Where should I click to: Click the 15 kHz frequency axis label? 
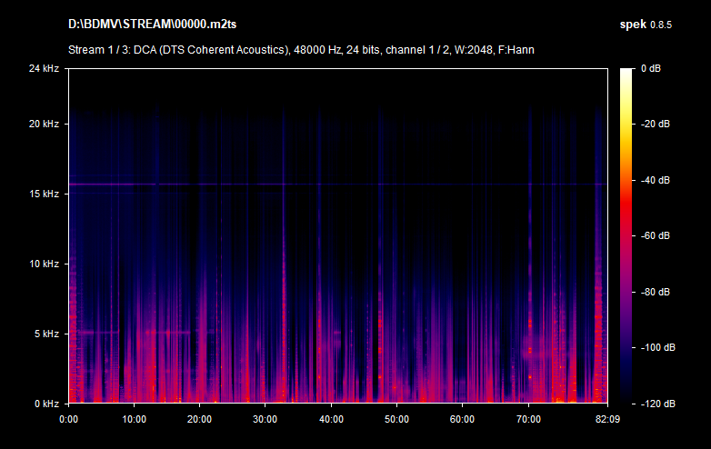[44, 195]
